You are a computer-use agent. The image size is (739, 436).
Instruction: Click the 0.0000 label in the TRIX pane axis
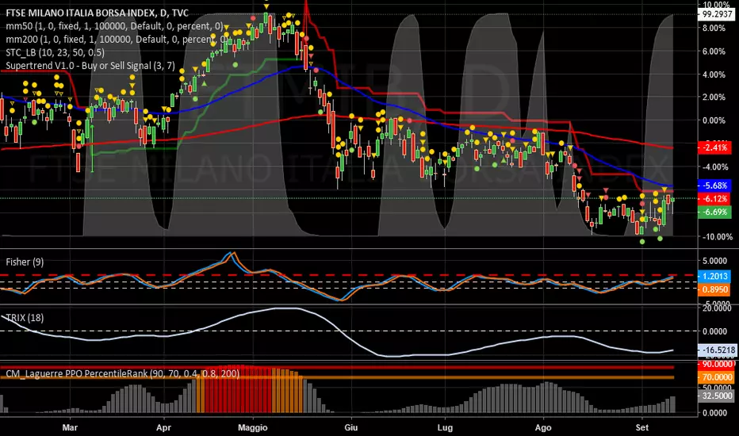[x=715, y=331]
